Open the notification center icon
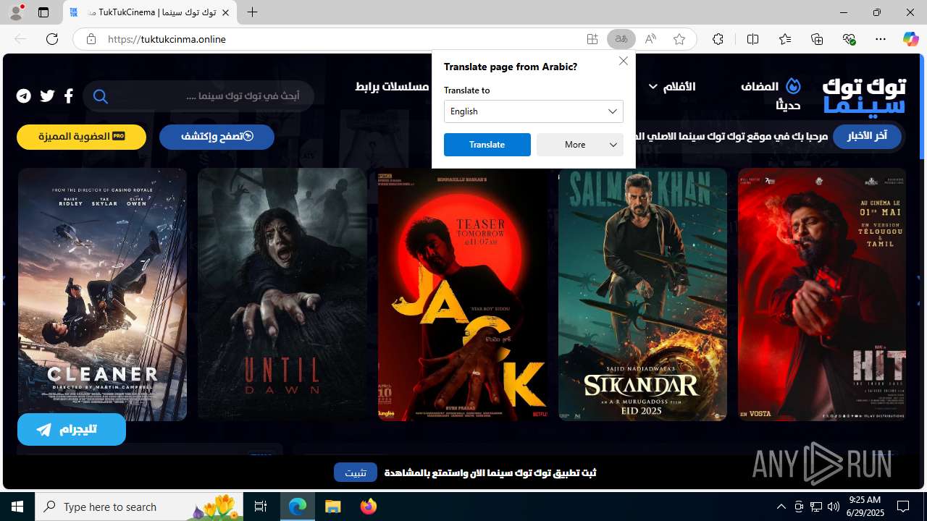927x521 pixels. [904, 507]
